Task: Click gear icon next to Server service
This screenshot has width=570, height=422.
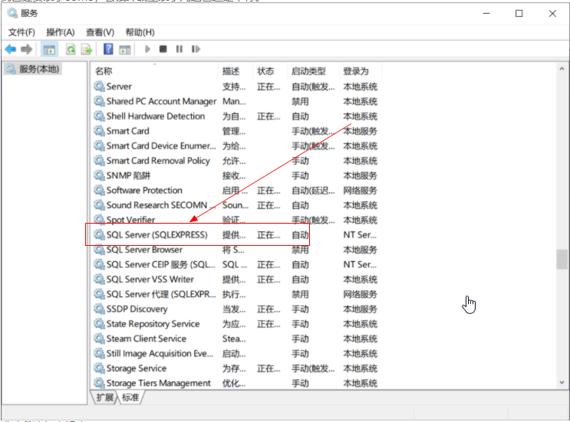Action: pyautogui.click(x=99, y=87)
